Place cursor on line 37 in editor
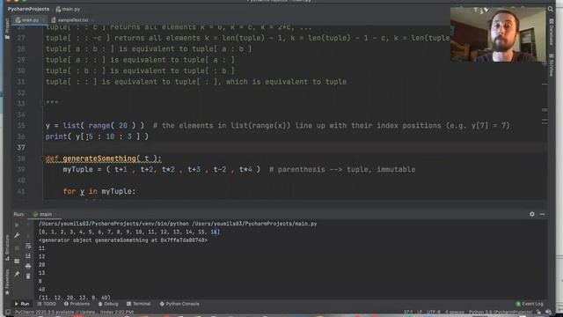Viewport: 563px width, 317px height. coord(295,147)
